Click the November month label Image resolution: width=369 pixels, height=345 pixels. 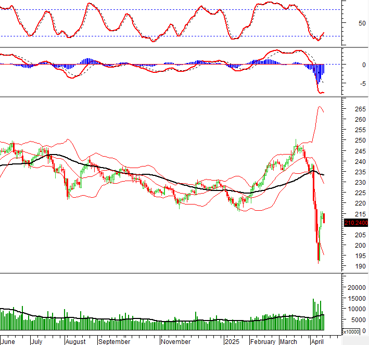pos(176,342)
